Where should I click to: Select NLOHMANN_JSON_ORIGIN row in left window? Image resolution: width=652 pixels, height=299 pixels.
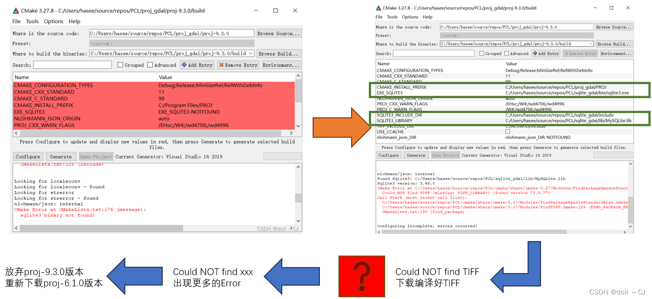click(x=154, y=119)
